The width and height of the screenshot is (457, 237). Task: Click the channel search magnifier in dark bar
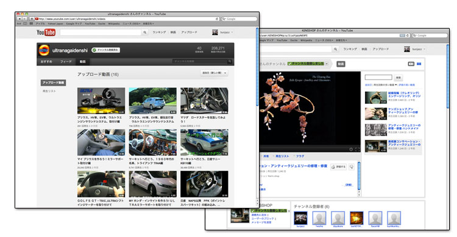pos(230,61)
